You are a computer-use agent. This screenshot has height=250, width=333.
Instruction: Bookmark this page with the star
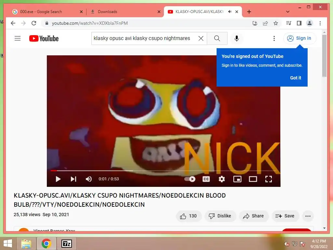click(x=276, y=23)
